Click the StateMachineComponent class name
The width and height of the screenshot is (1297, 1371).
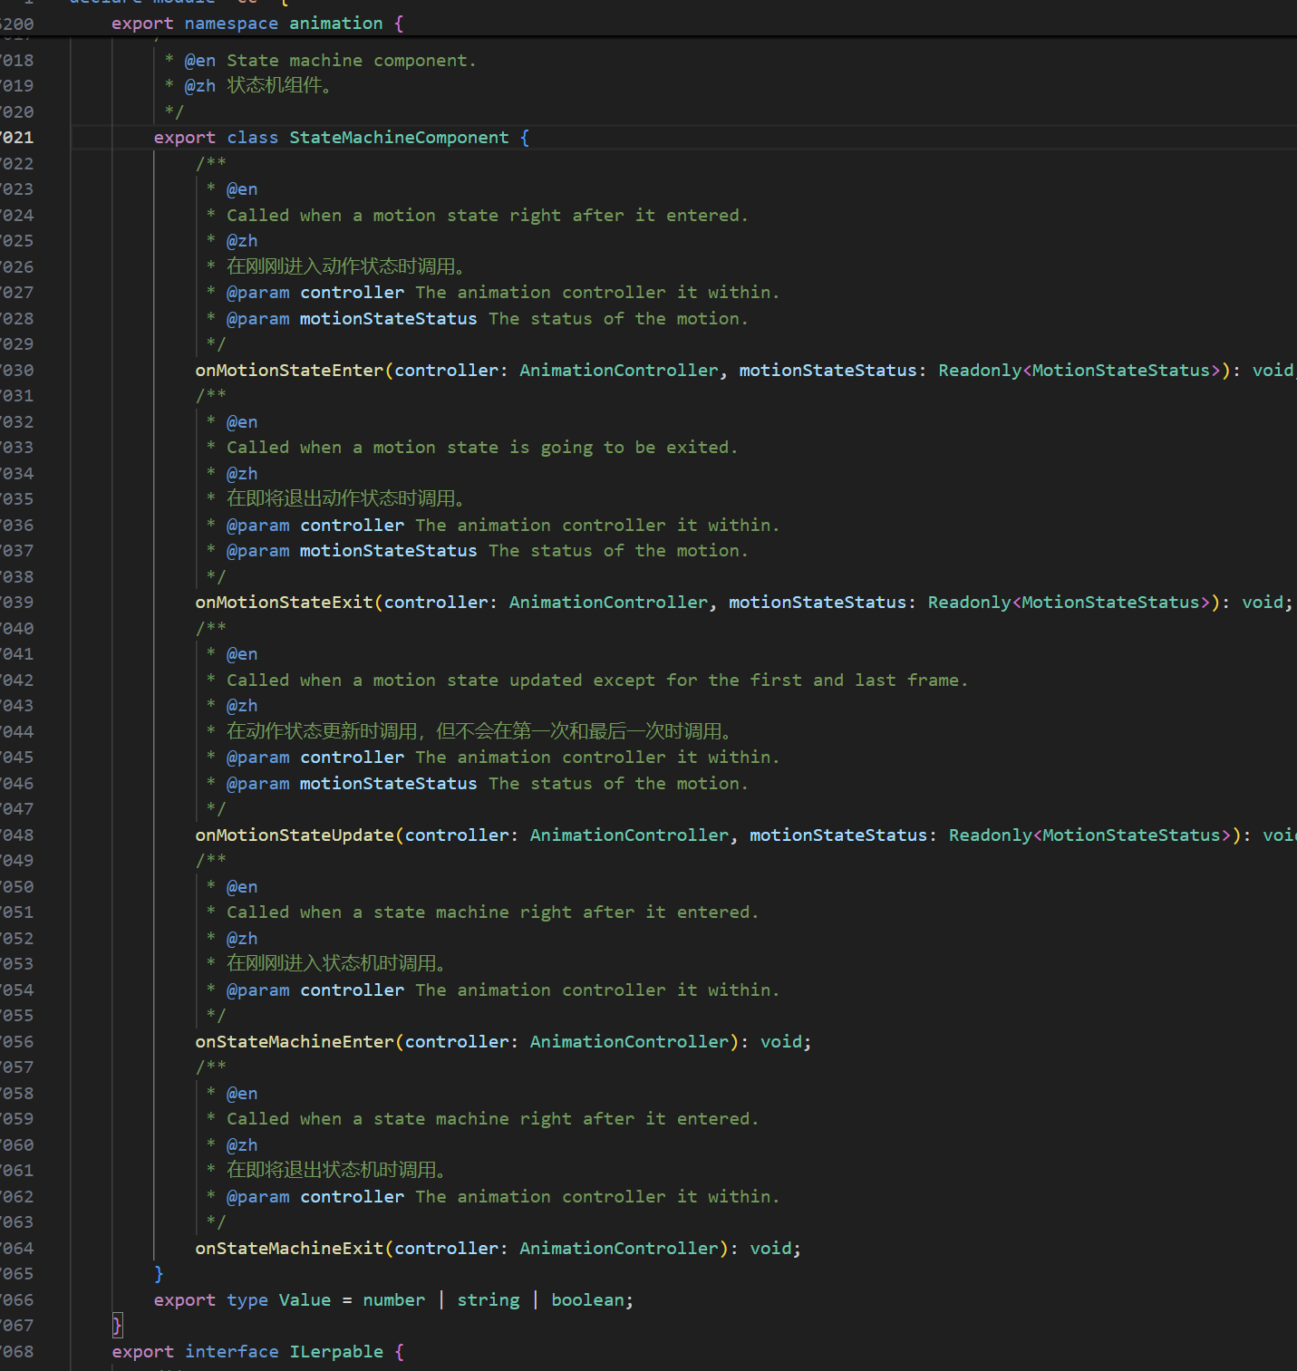(399, 138)
